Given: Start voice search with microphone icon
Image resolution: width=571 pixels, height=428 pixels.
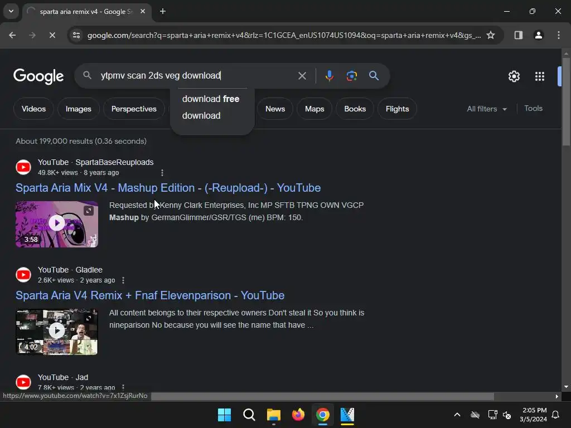Looking at the screenshot, I should click(x=329, y=76).
